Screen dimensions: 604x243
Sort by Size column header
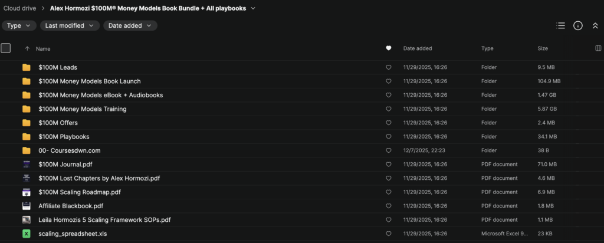click(543, 48)
